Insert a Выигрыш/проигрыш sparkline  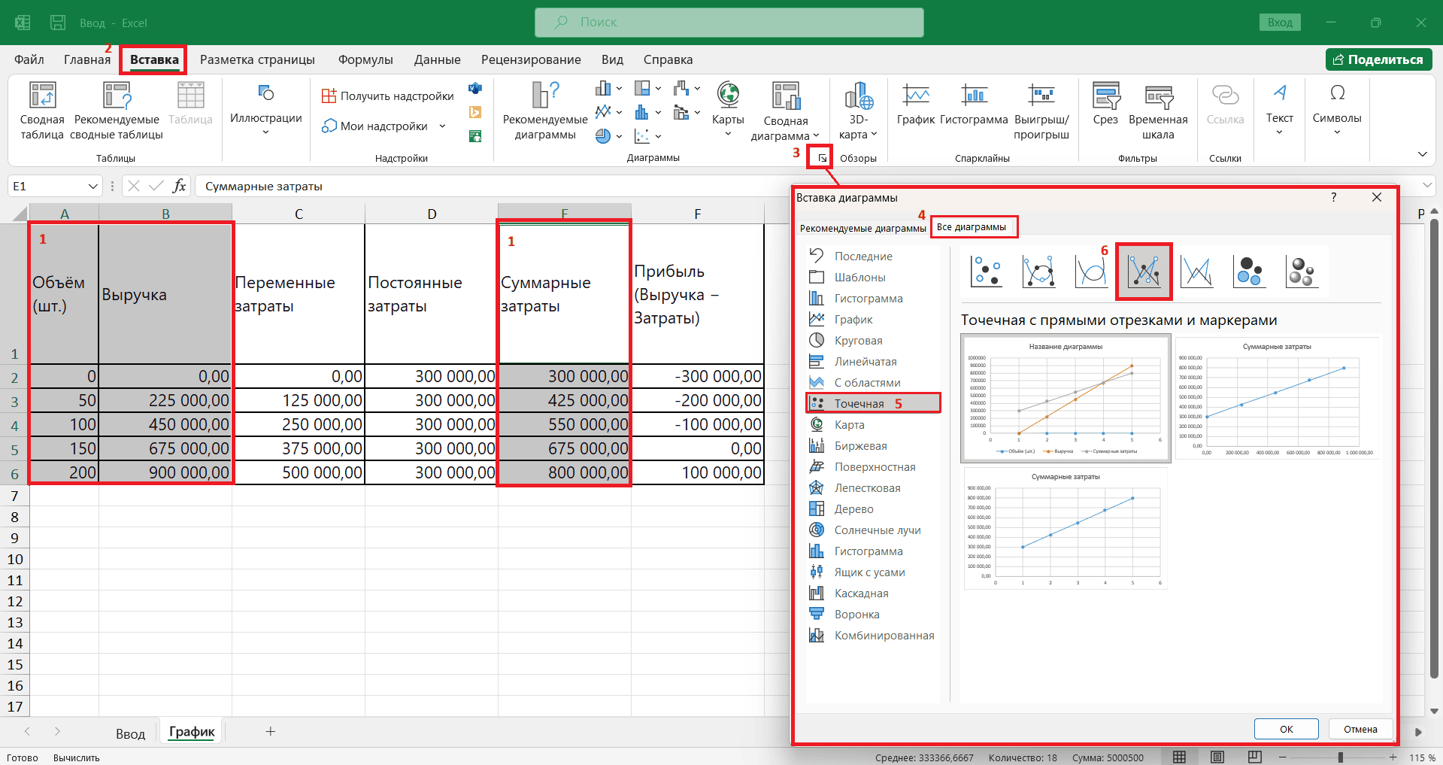click(x=1041, y=111)
